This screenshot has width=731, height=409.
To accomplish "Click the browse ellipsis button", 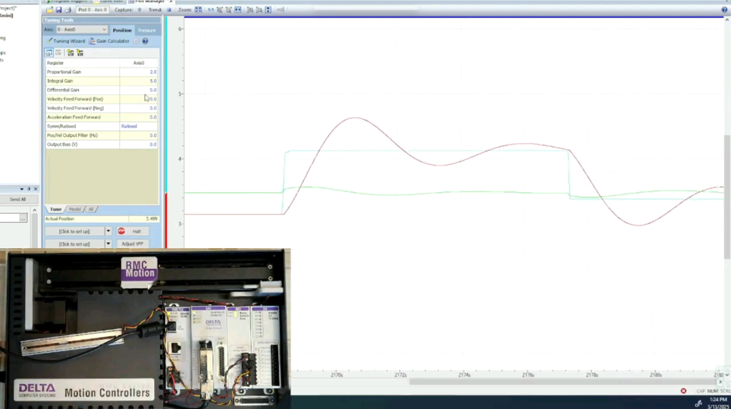I will pos(22,219).
